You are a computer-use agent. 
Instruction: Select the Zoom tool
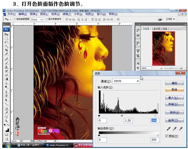(6, 121)
